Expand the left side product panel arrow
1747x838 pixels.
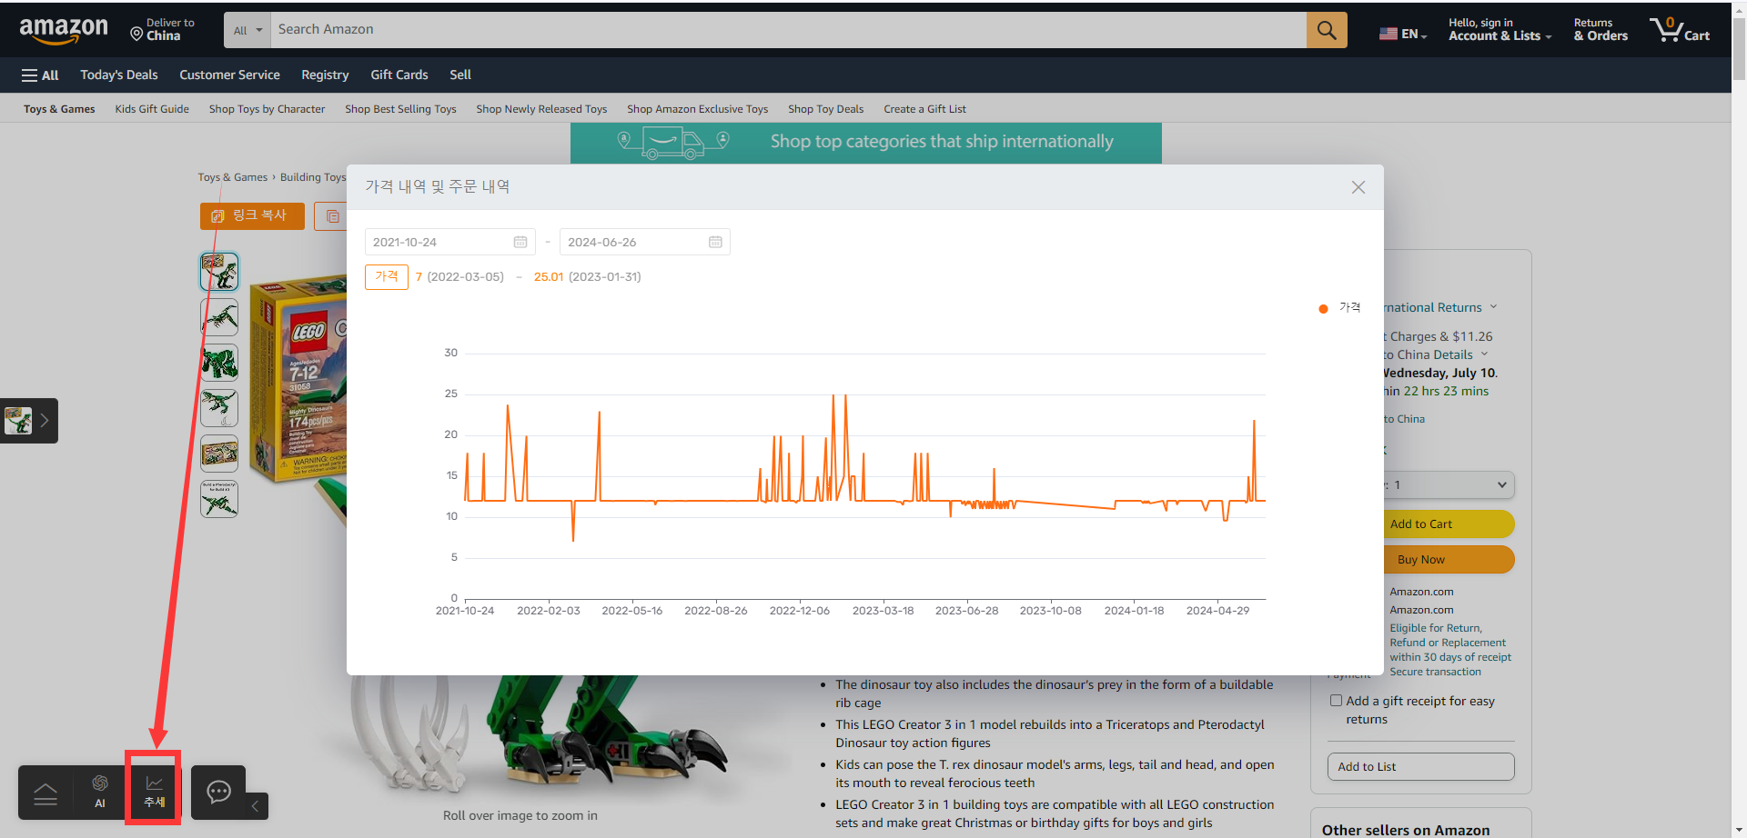44,421
